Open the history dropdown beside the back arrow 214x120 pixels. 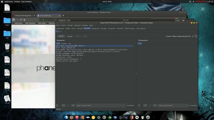point(79,36)
